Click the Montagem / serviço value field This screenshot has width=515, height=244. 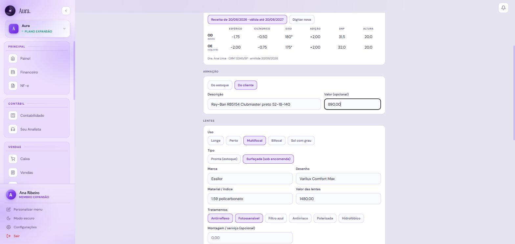pos(250,238)
